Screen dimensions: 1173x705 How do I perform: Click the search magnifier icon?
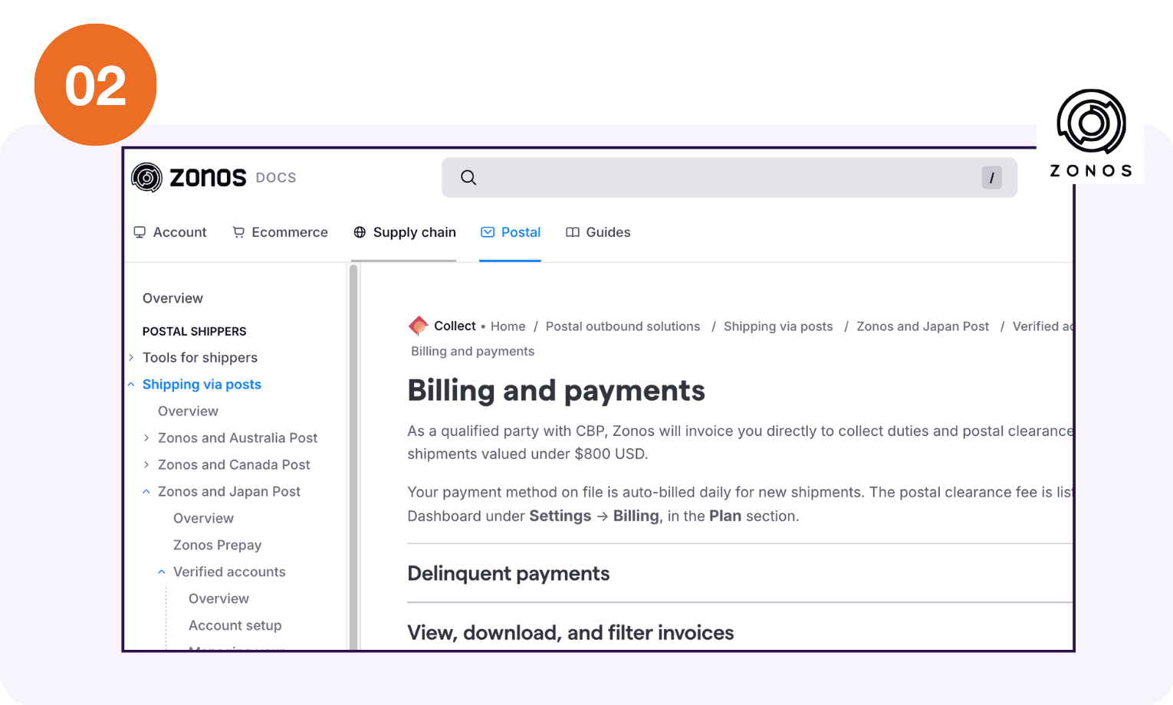pos(468,178)
